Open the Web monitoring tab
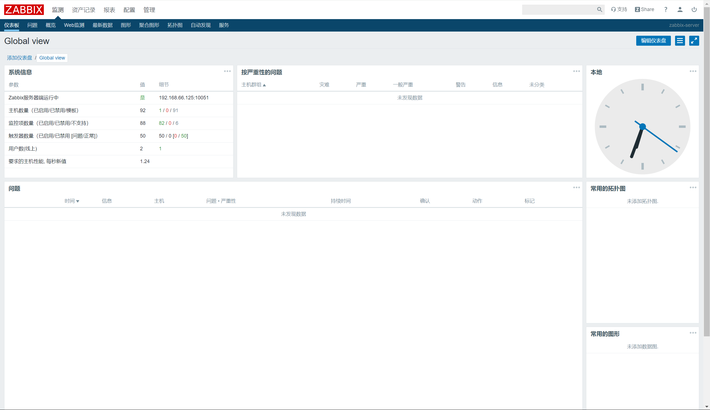Screen dimensions: 710x410 tap(74, 25)
